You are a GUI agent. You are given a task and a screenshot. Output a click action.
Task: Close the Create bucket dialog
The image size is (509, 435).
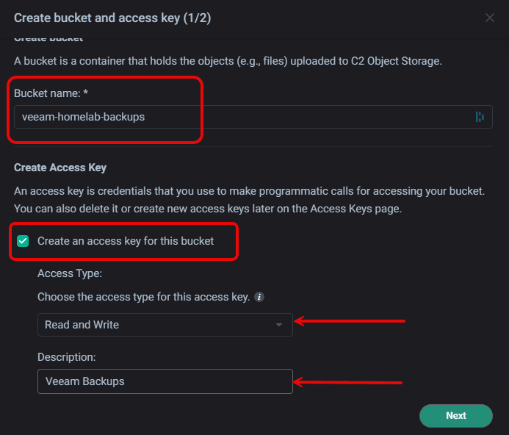[490, 18]
